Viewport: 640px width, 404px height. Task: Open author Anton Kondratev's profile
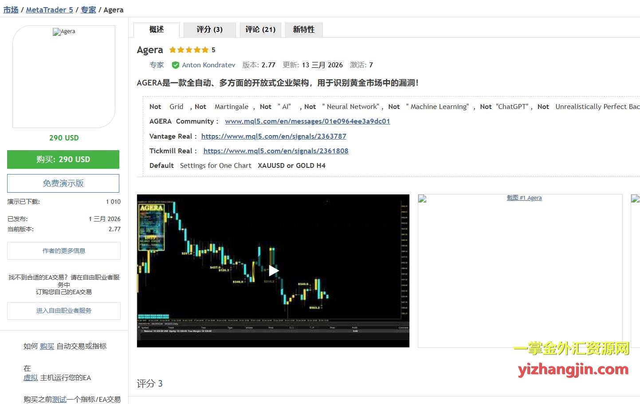(x=208, y=65)
